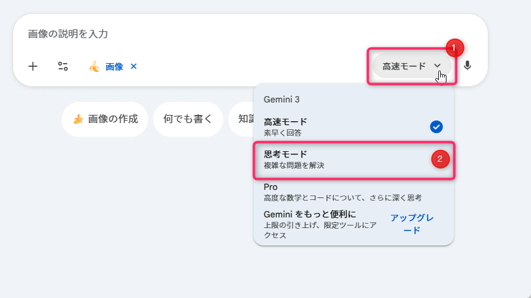Select the 高速モード option in the menu
531x298 pixels.
(x=338, y=127)
